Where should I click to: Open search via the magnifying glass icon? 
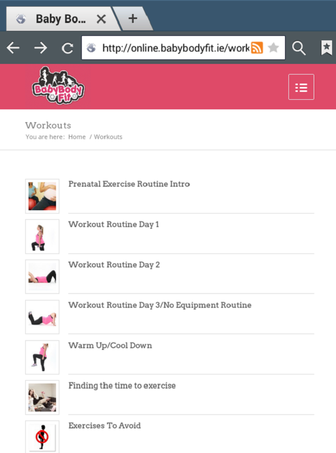[299, 48]
